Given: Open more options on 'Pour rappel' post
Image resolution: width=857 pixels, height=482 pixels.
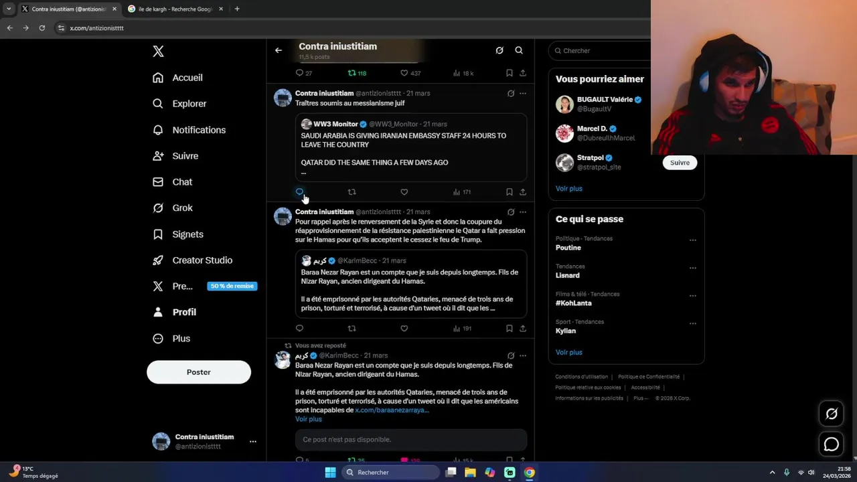Looking at the screenshot, I should [x=523, y=212].
